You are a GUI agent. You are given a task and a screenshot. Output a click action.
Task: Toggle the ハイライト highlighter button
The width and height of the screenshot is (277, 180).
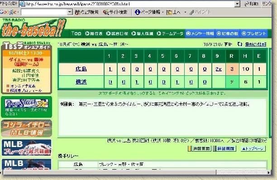[x=200, y=12]
